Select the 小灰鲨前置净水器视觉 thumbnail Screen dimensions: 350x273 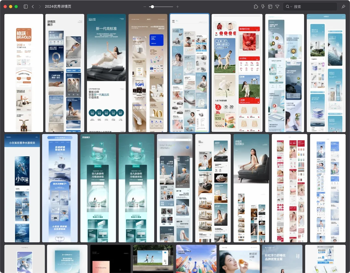click(22, 188)
